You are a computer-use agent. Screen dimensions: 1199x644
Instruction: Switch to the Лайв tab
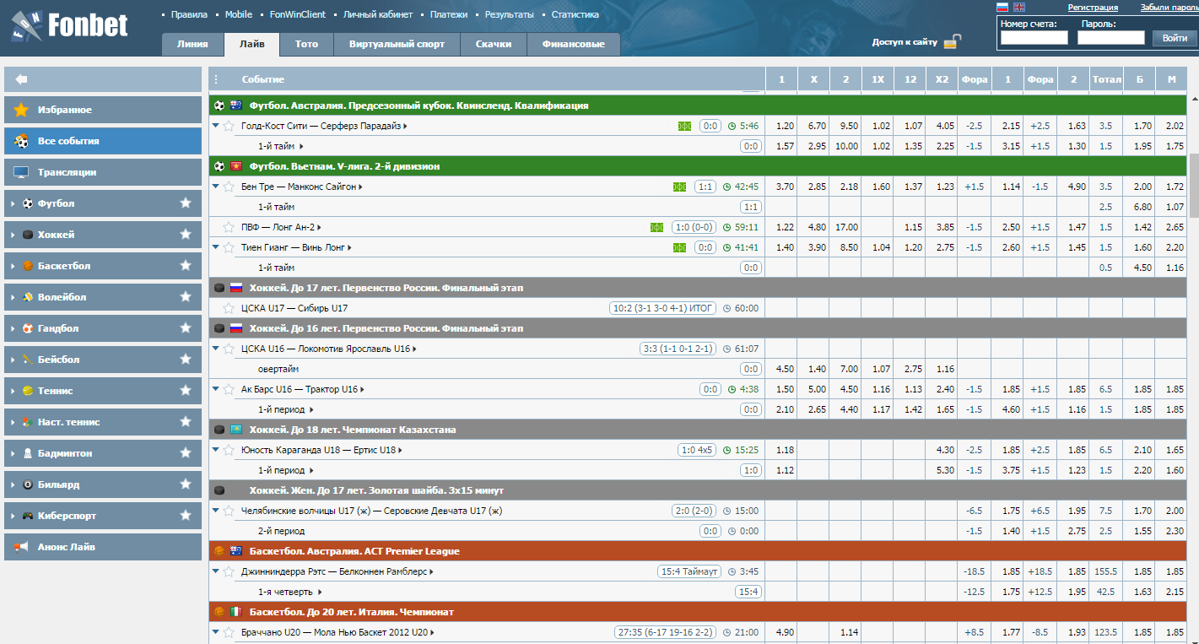[x=251, y=44]
